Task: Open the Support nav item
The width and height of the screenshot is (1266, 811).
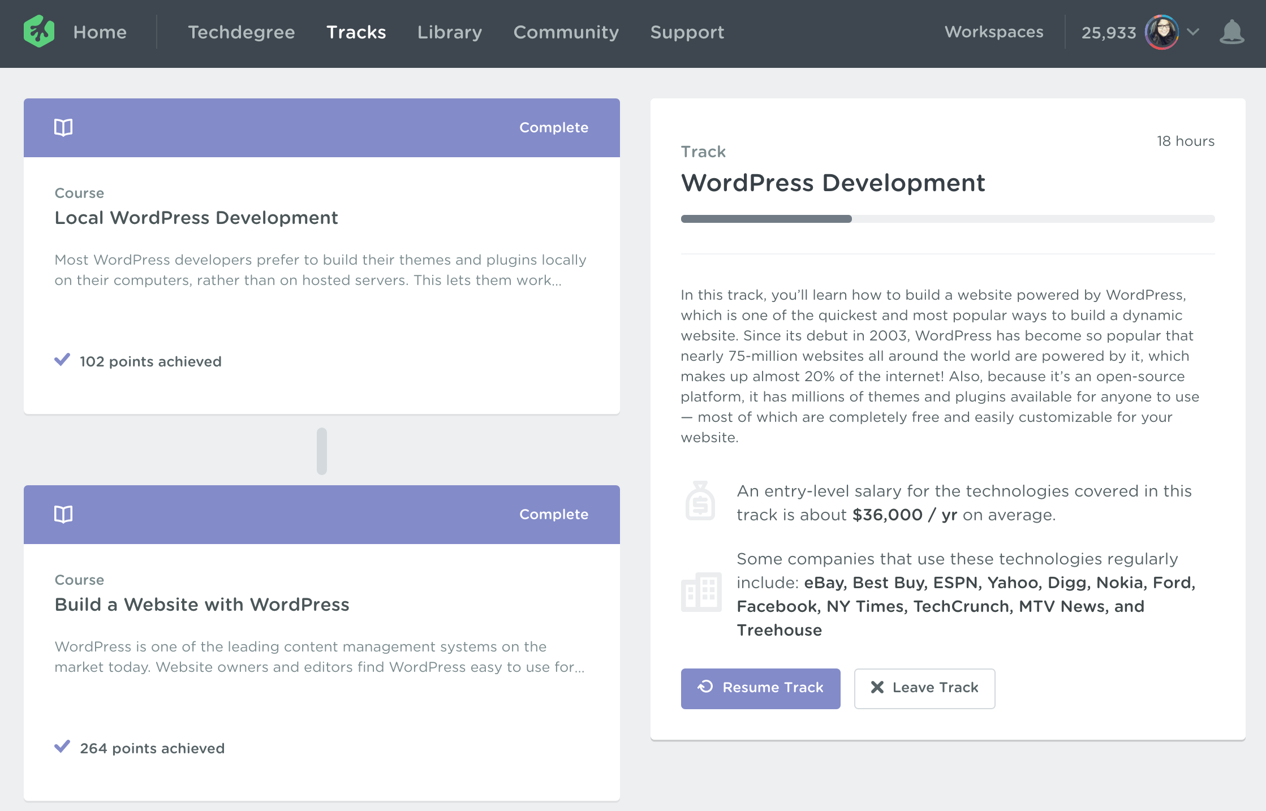Action: (x=687, y=32)
